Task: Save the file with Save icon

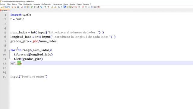Action: (x=6, y=7)
